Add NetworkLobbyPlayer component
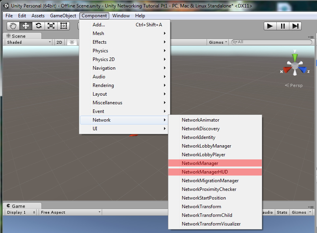The width and height of the screenshot is (317, 233). tap(215, 155)
